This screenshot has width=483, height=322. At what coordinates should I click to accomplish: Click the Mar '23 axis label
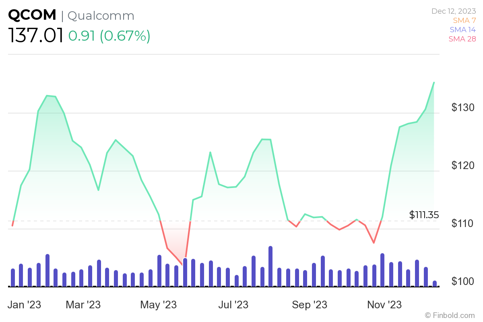(x=83, y=305)
